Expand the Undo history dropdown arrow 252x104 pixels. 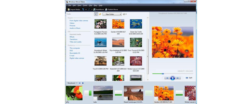(86, 9)
